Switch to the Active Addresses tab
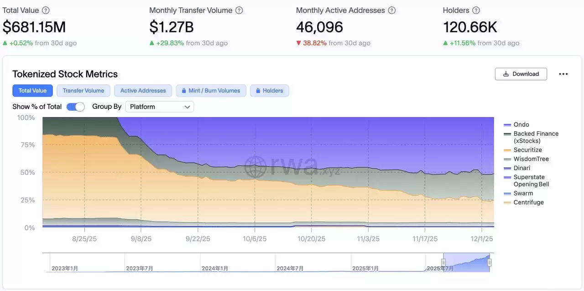 [143, 91]
